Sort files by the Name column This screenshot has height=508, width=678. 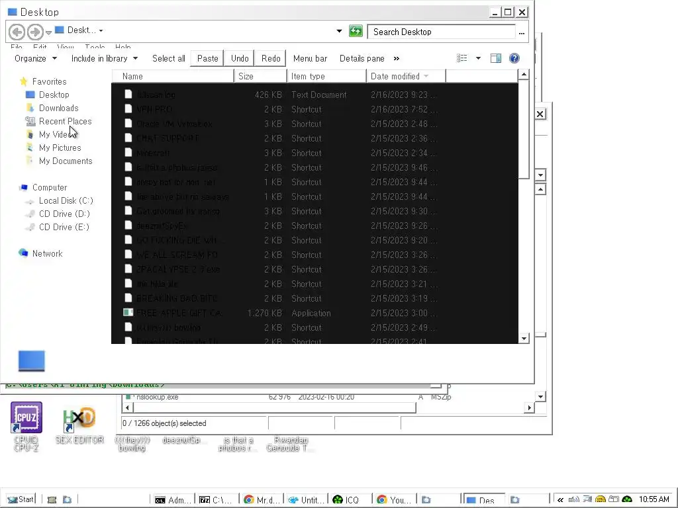tap(173, 76)
